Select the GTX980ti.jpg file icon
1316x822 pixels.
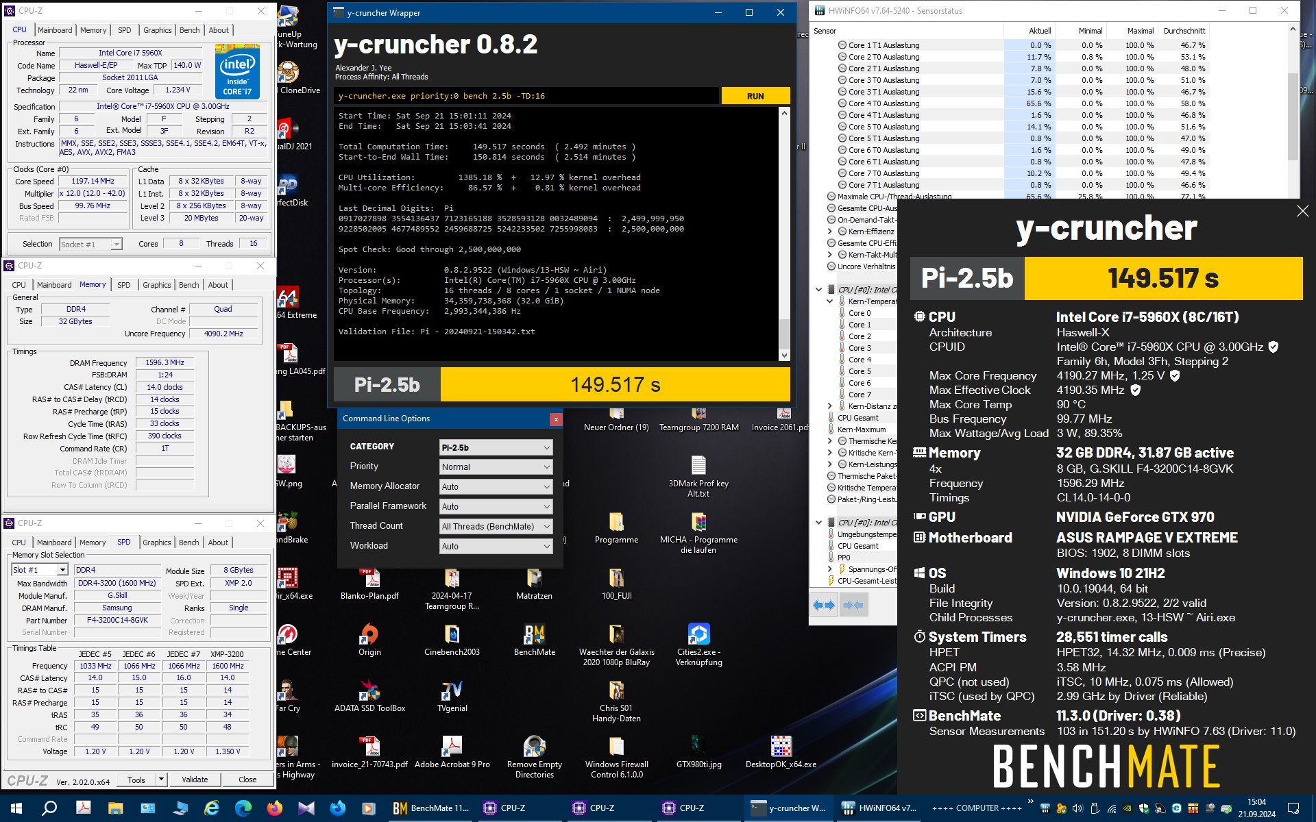pos(698,752)
